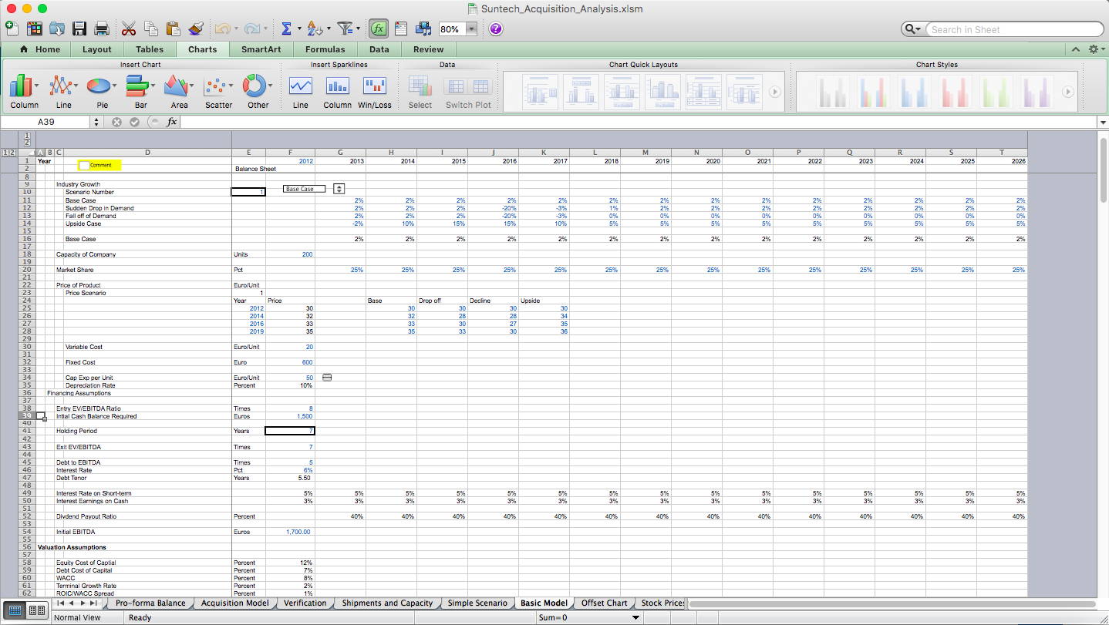Select the Format Painter brush
The height and width of the screenshot is (625, 1109).
coord(195,28)
